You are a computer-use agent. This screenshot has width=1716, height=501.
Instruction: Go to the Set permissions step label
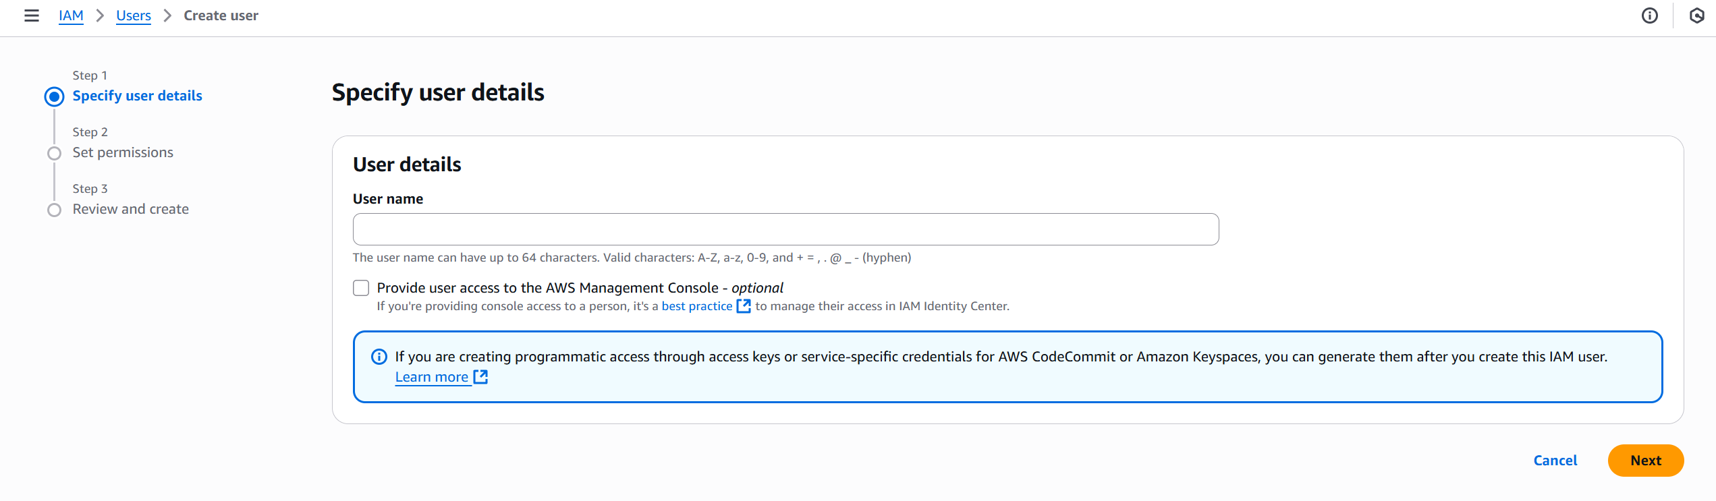123,152
